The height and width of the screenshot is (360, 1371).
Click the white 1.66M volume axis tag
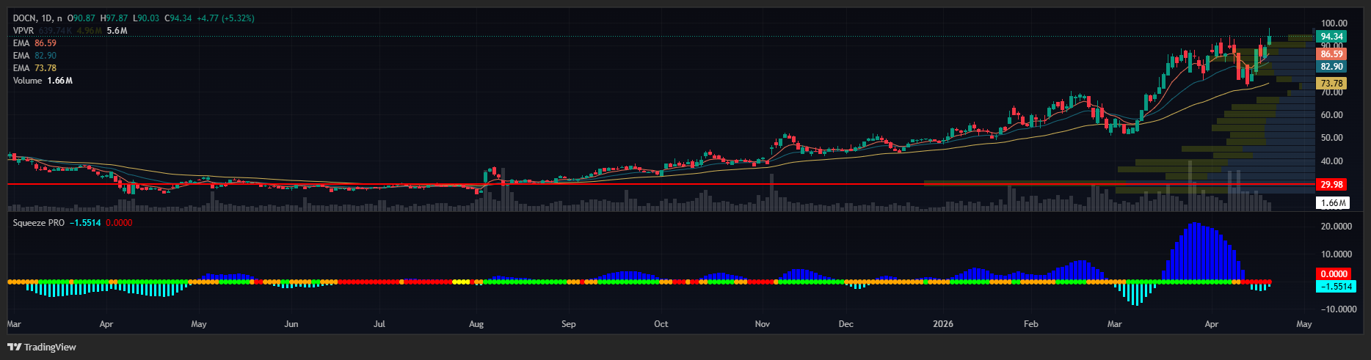[x=1333, y=203]
